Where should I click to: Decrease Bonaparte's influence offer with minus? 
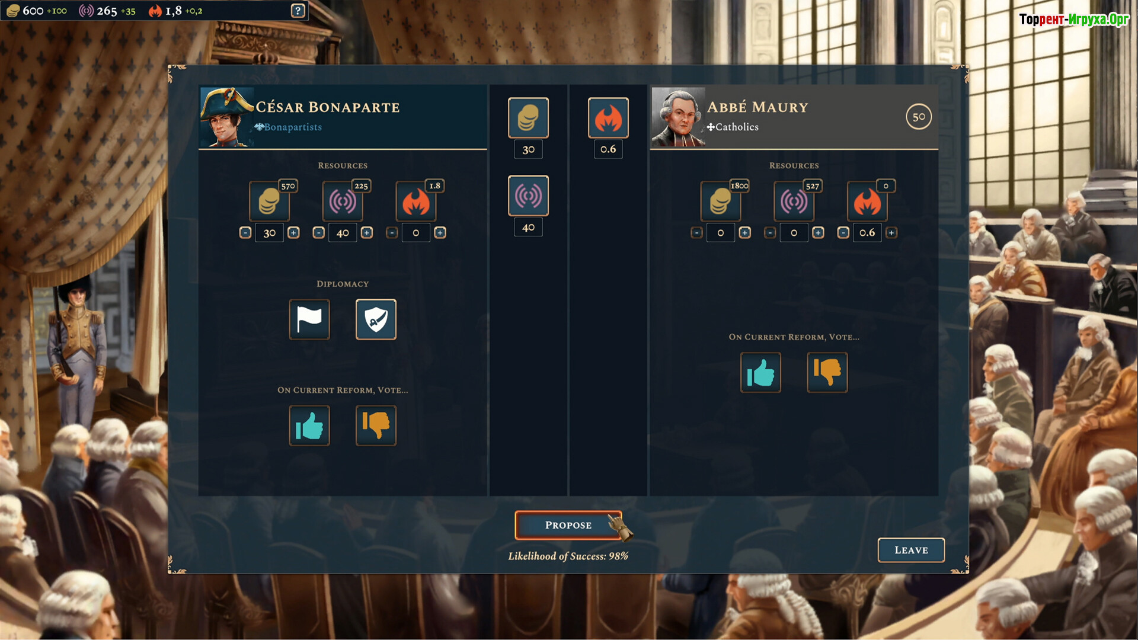(x=319, y=233)
